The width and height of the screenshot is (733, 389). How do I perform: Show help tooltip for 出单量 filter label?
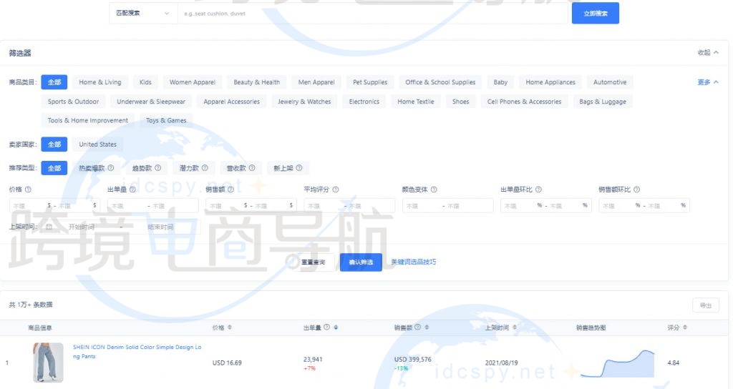[x=132, y=189]
